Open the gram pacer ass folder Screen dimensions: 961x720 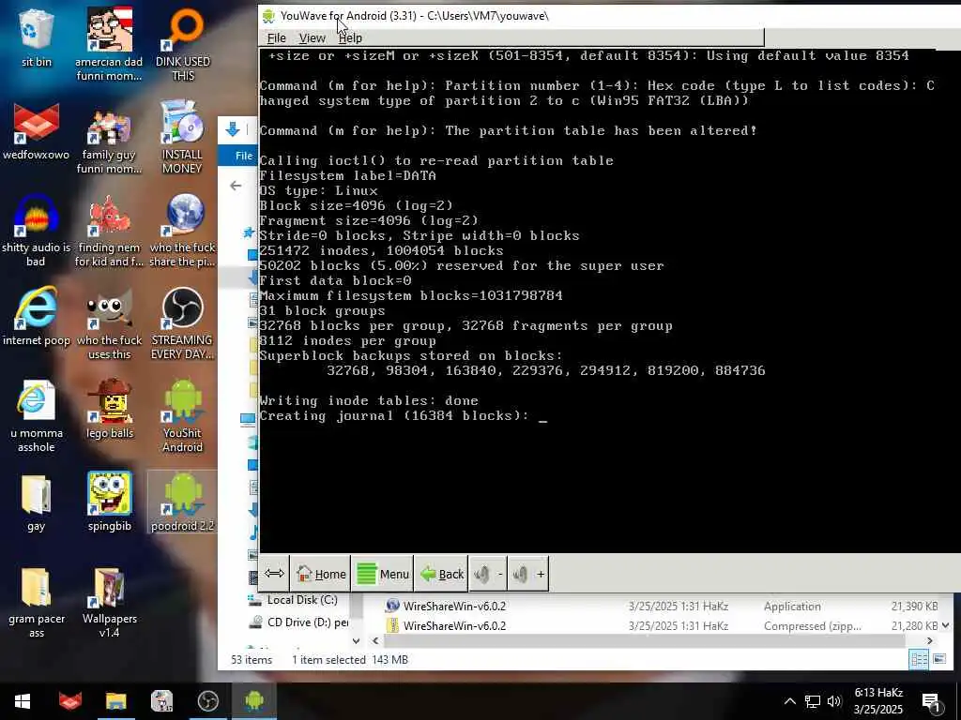pos(37,603)
